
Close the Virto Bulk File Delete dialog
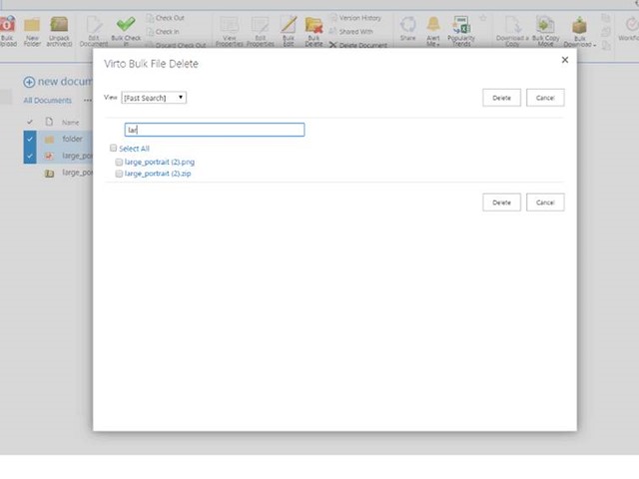tap(565, 61)
